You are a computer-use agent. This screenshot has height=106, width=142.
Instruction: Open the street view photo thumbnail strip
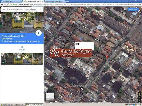(x=22, y=59)
